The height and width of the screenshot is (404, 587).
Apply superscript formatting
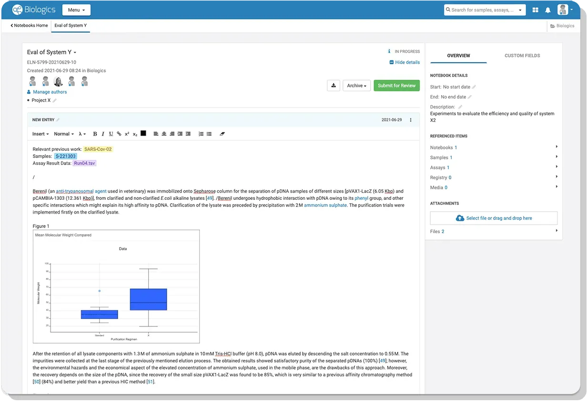[127, 134]
